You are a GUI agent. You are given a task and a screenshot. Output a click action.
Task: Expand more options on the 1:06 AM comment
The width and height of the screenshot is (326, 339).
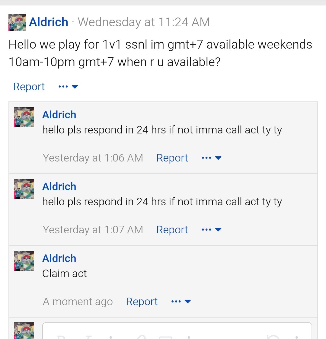pyautogui.click(x=211, y=158)
